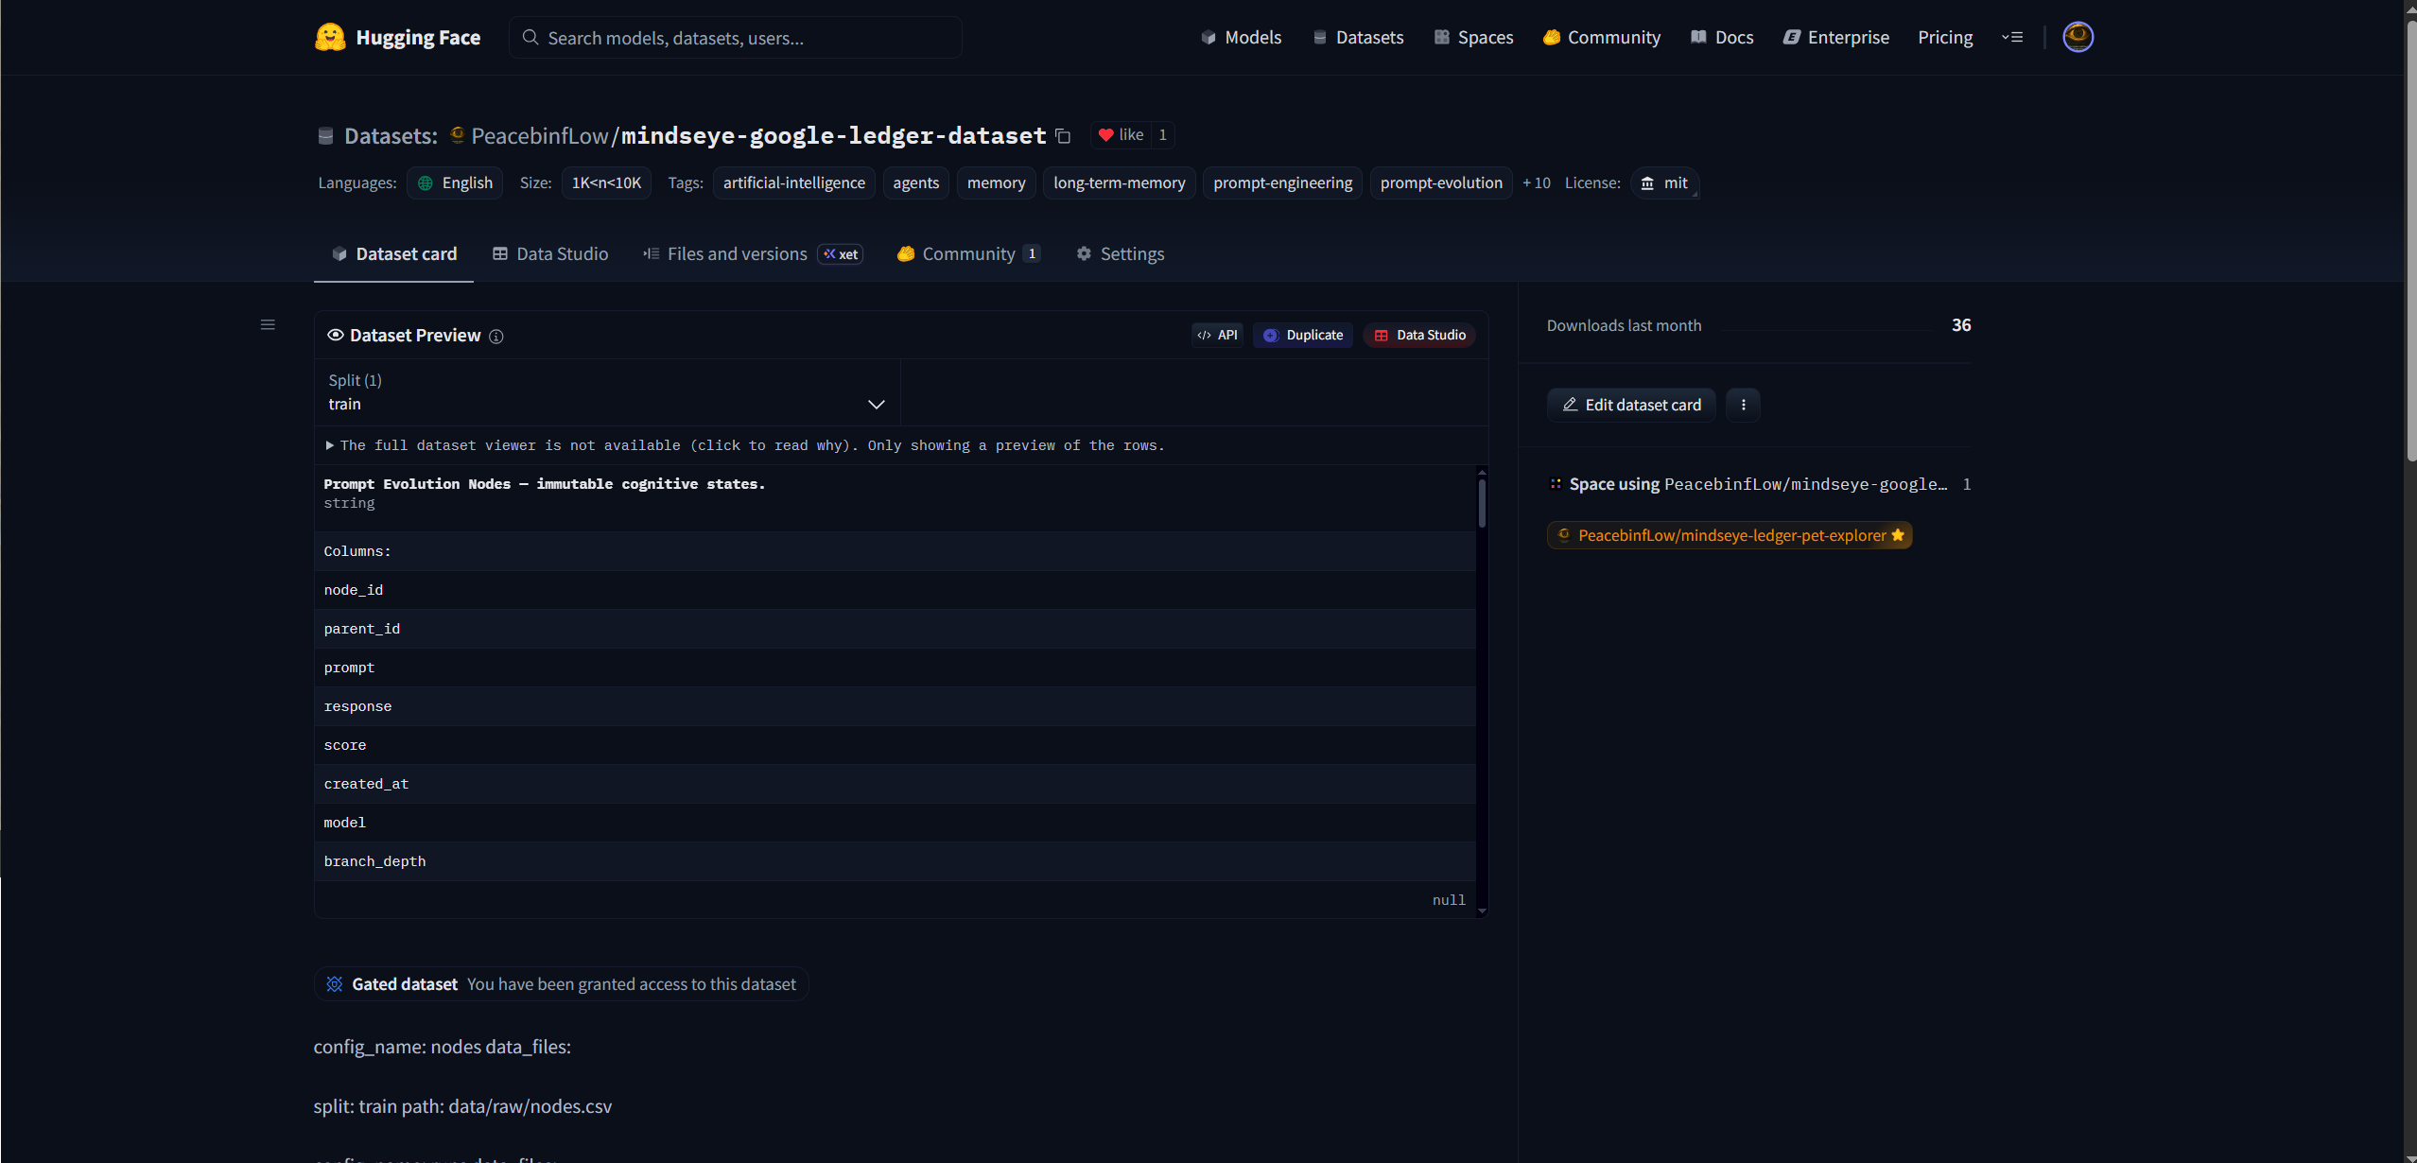The width and height of the screenshot is (2417, 1163).
Task: Open the Pricing page
Action: pyautogui.click(x=1945, y=38)
